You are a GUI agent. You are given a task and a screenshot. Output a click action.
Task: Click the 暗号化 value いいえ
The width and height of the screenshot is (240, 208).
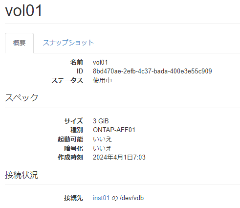pyautogui.click(x=102, y=148)
